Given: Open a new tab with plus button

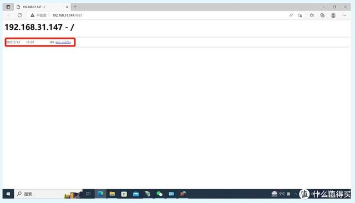Looking at the screenshot, I should (x=75, y=7).
